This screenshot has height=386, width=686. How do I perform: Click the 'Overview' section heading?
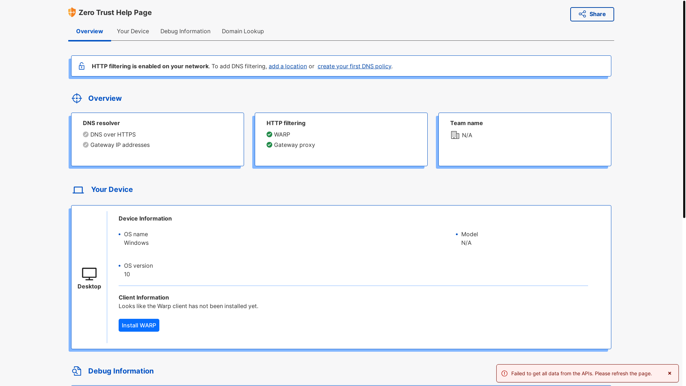pos(105,98)
